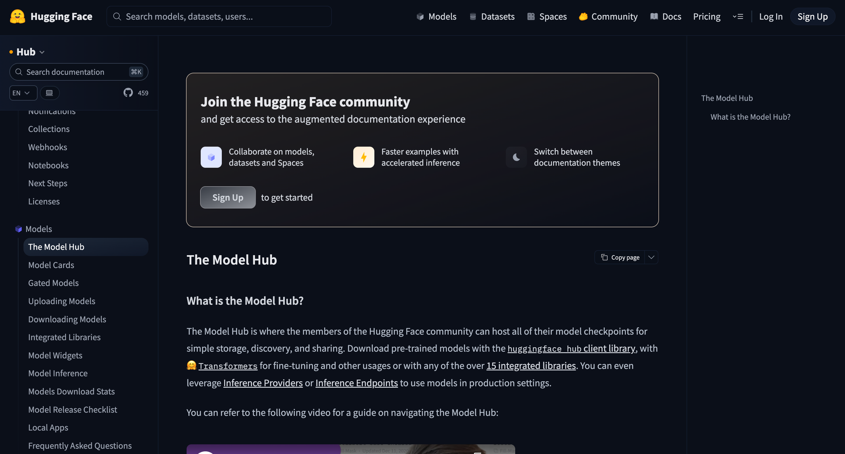Open Model Cards in the sidebar
This screenshot has width=845, height=454.
[x=51, y=265]
